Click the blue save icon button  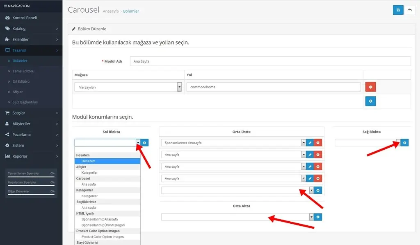coord(398,10)
